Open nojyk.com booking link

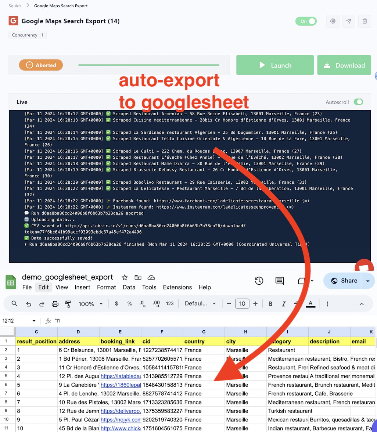121,420
